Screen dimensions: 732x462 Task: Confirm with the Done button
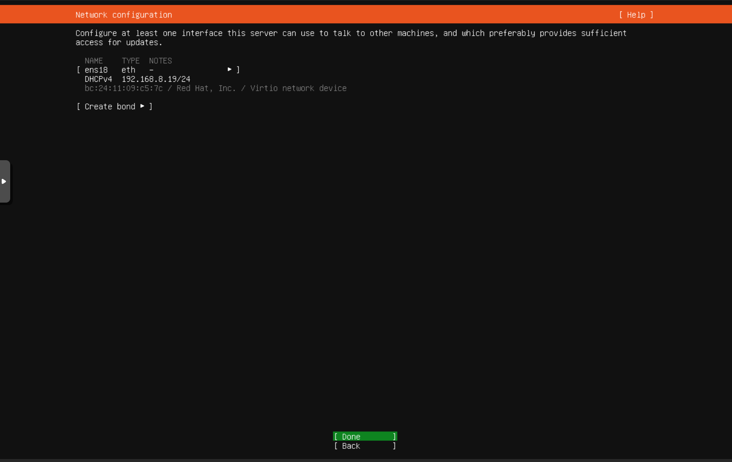(x=365, y=437)
